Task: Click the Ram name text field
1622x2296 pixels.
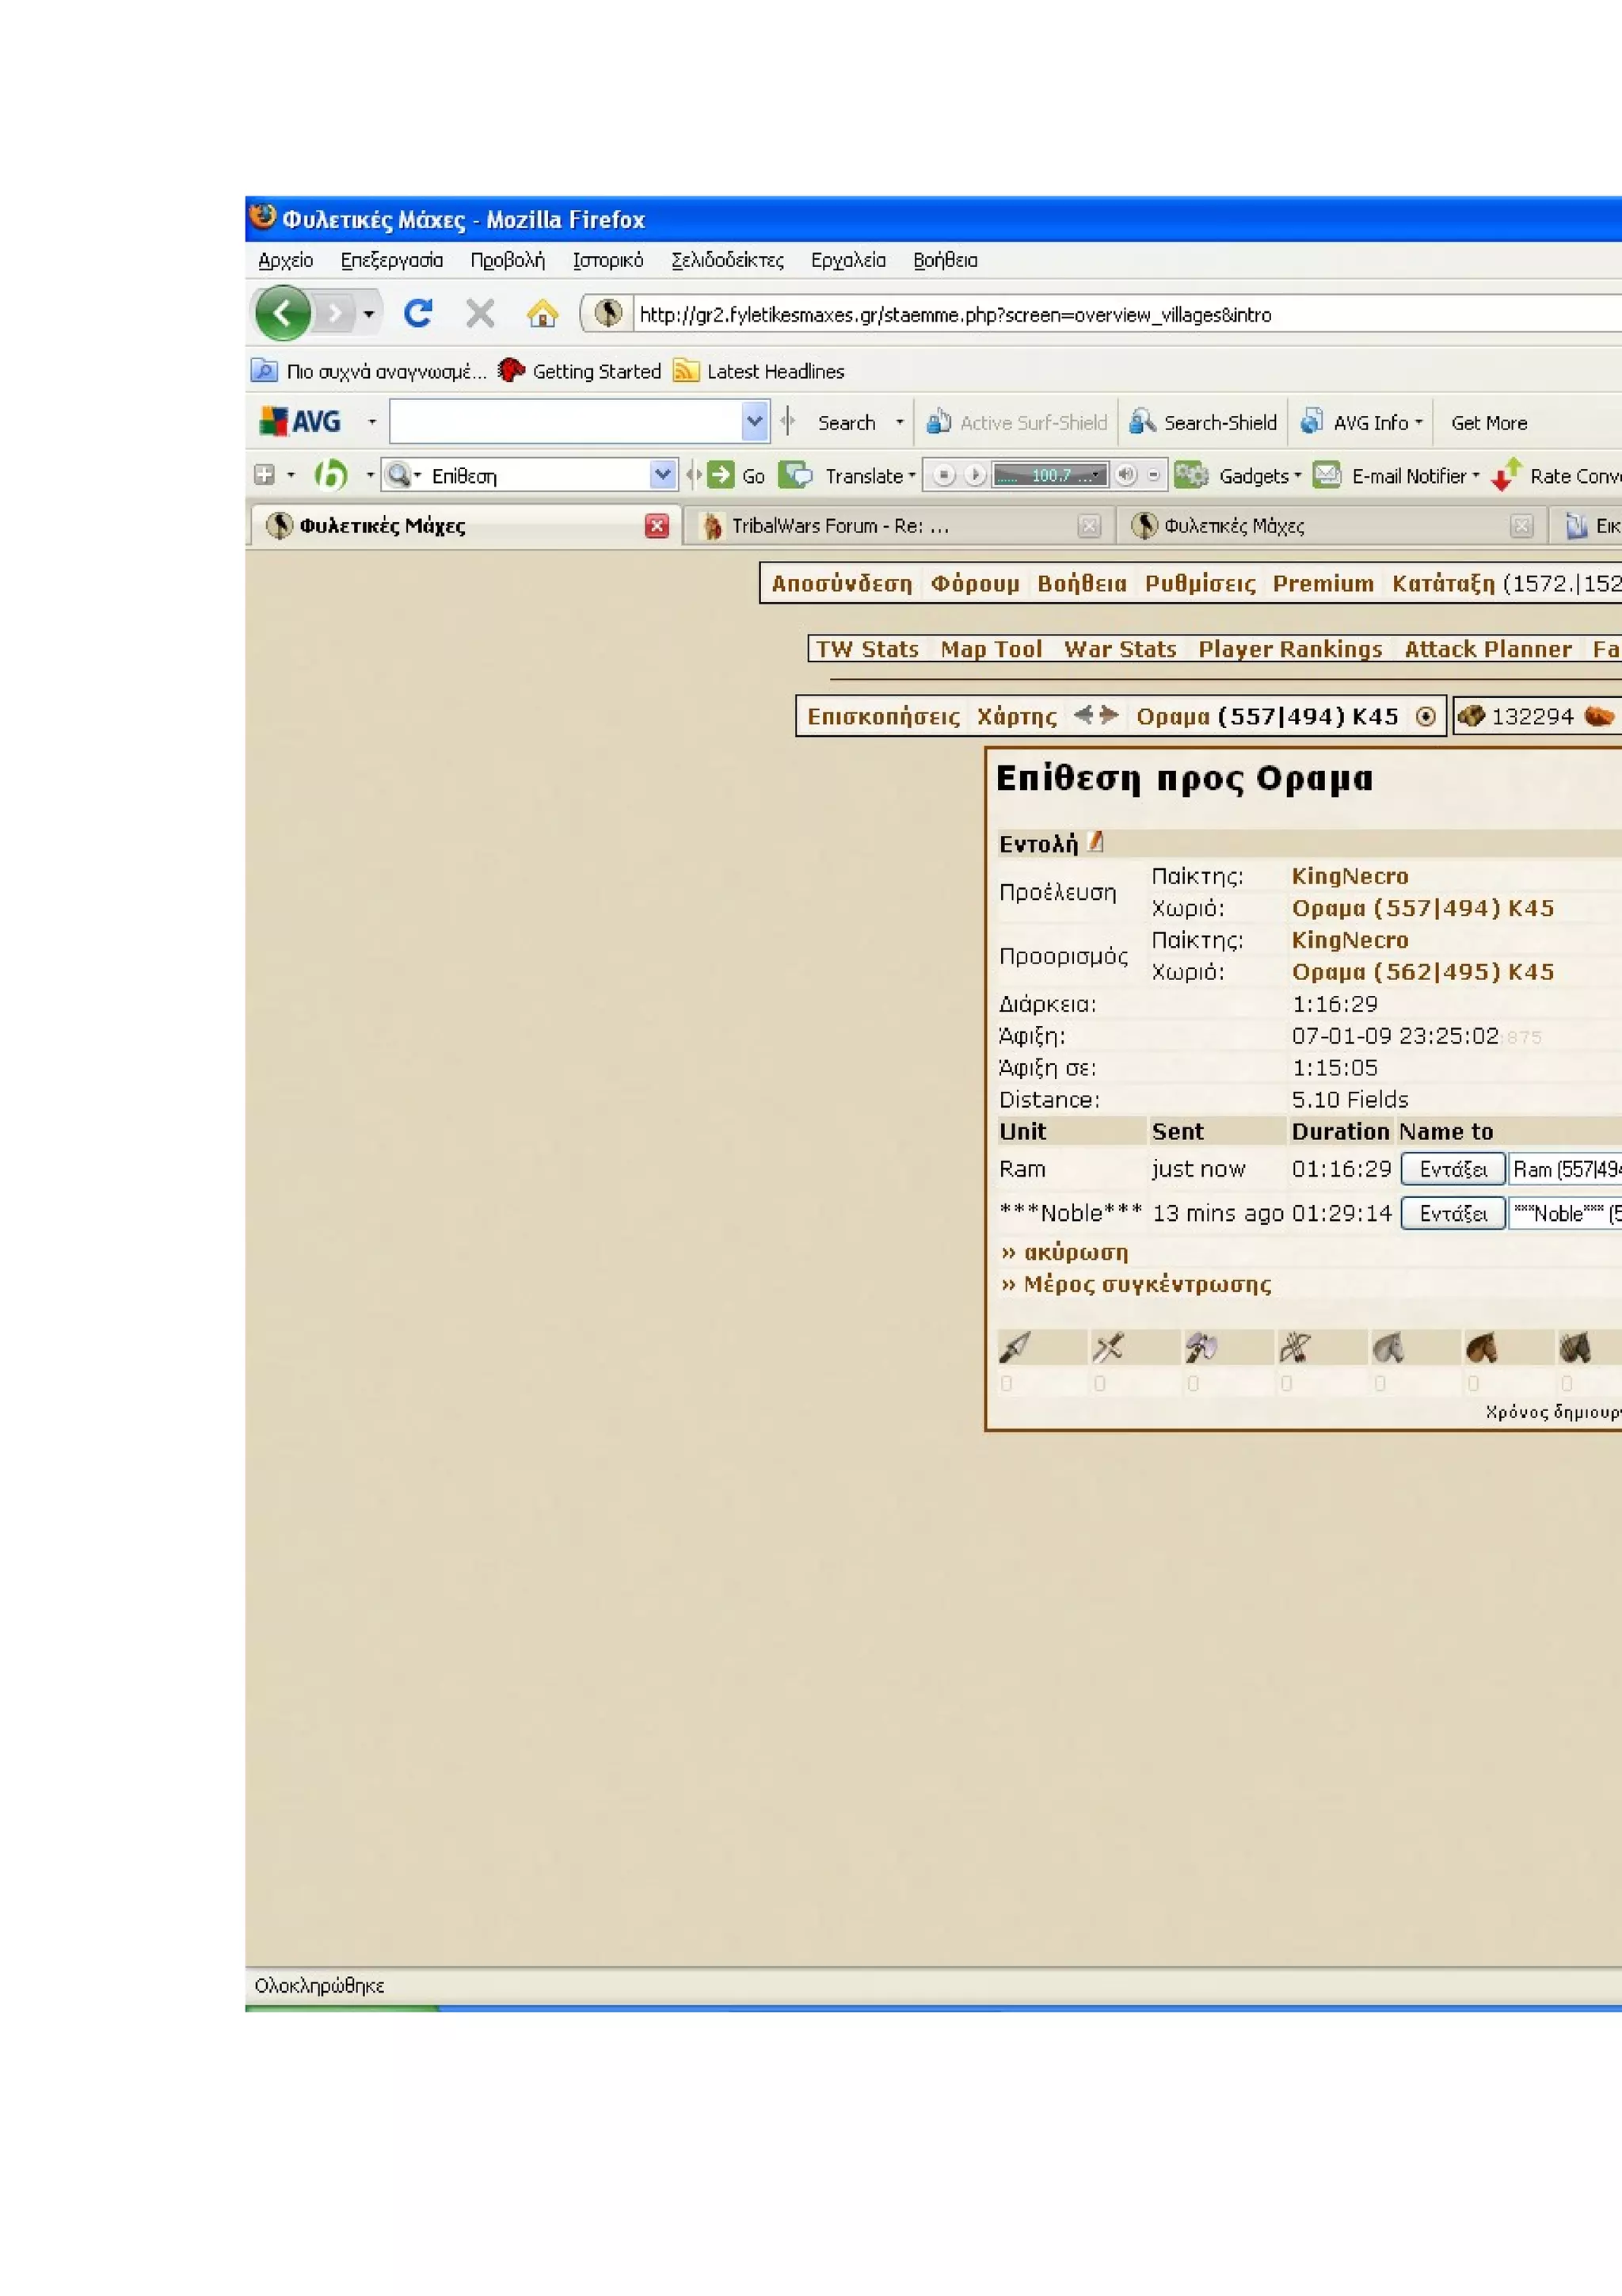Action: tap(1565, 1169)
